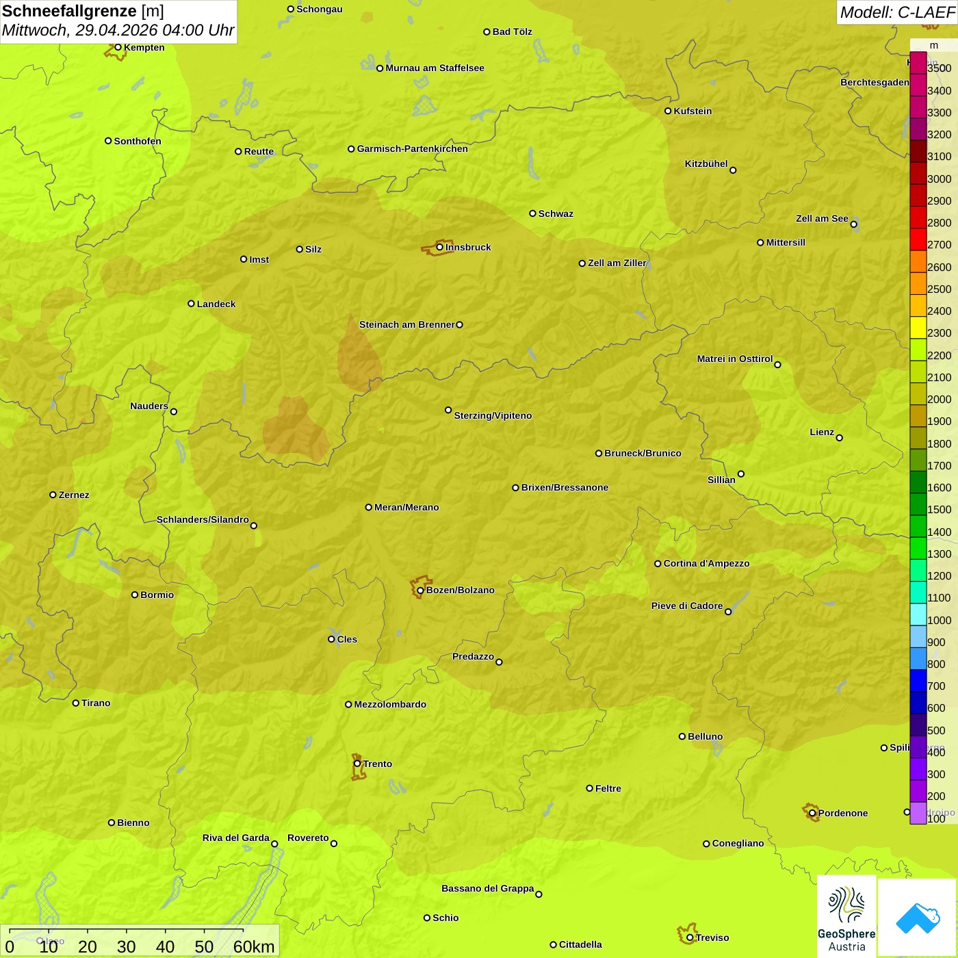Click the date 'Mittwoch, 29.04.2026 04:00 Uhr'

[118, 31]
